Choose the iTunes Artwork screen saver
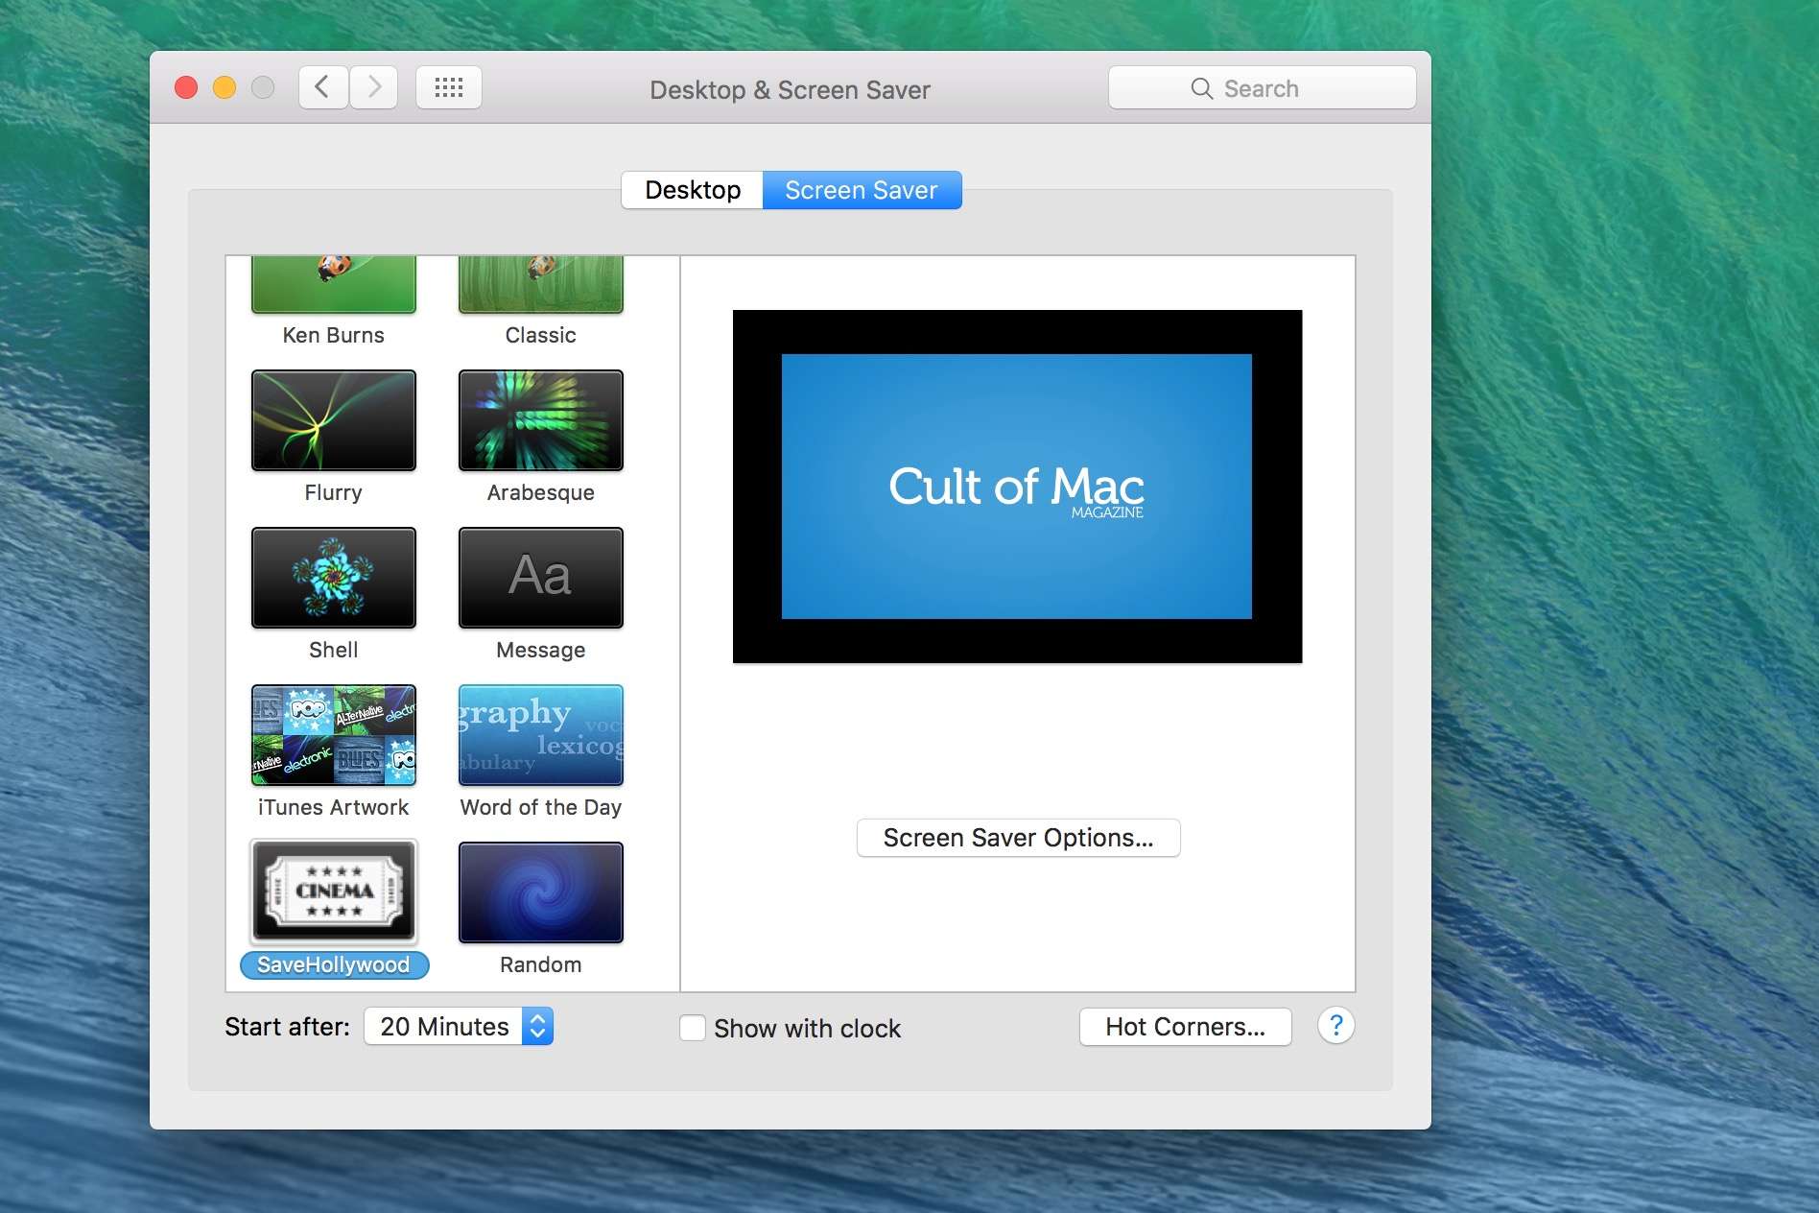 [x=333, y=735]
